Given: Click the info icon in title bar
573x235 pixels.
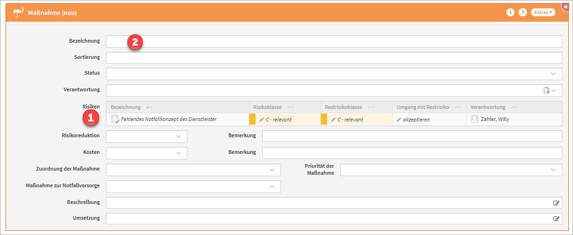Looking at the screenshot, I should pyautogui.click(x=510, y=13).
